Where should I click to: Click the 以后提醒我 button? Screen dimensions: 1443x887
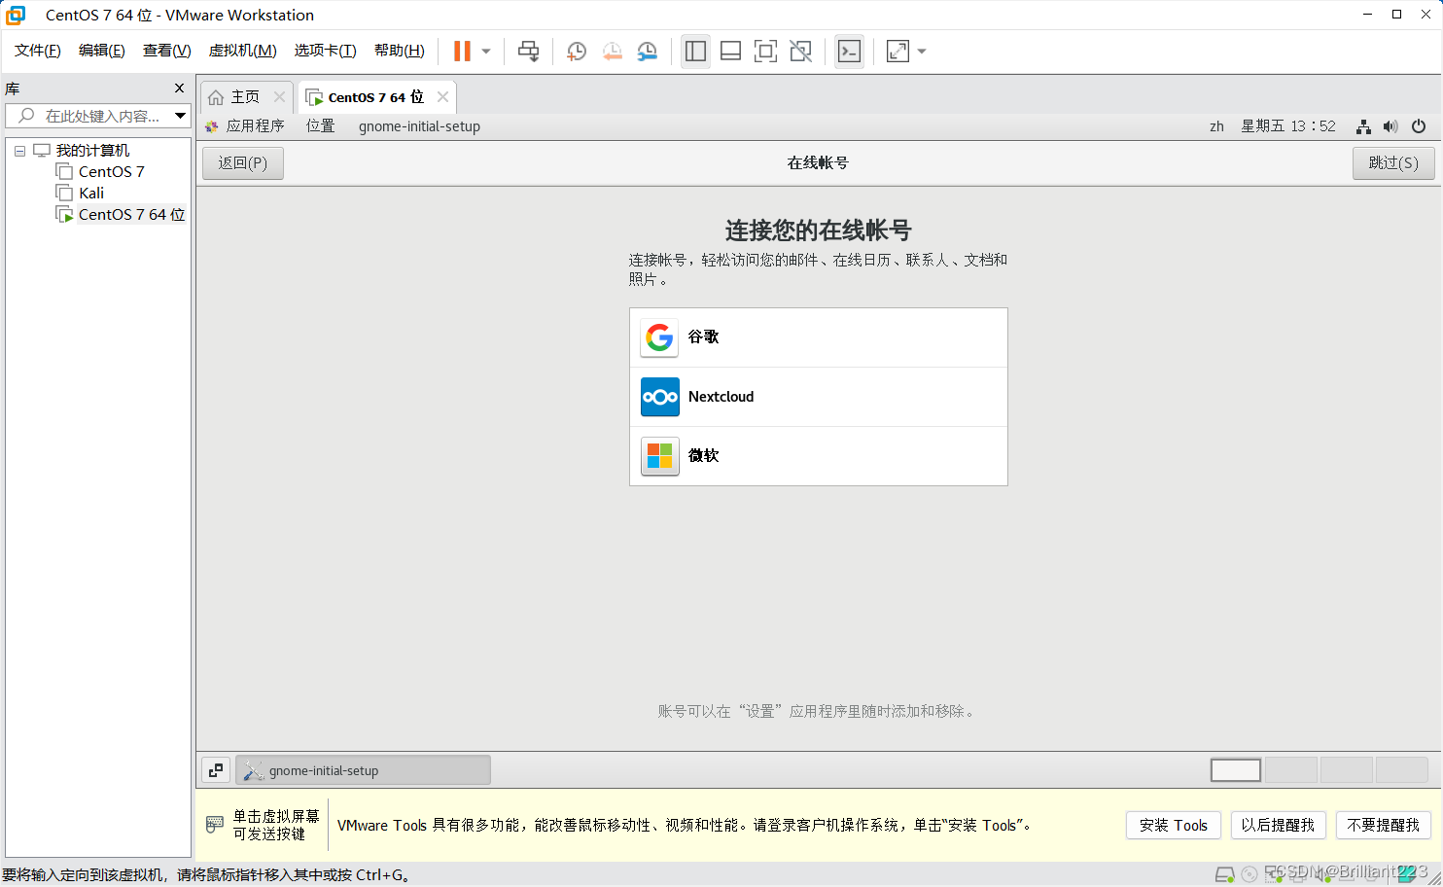(1278, 825)
